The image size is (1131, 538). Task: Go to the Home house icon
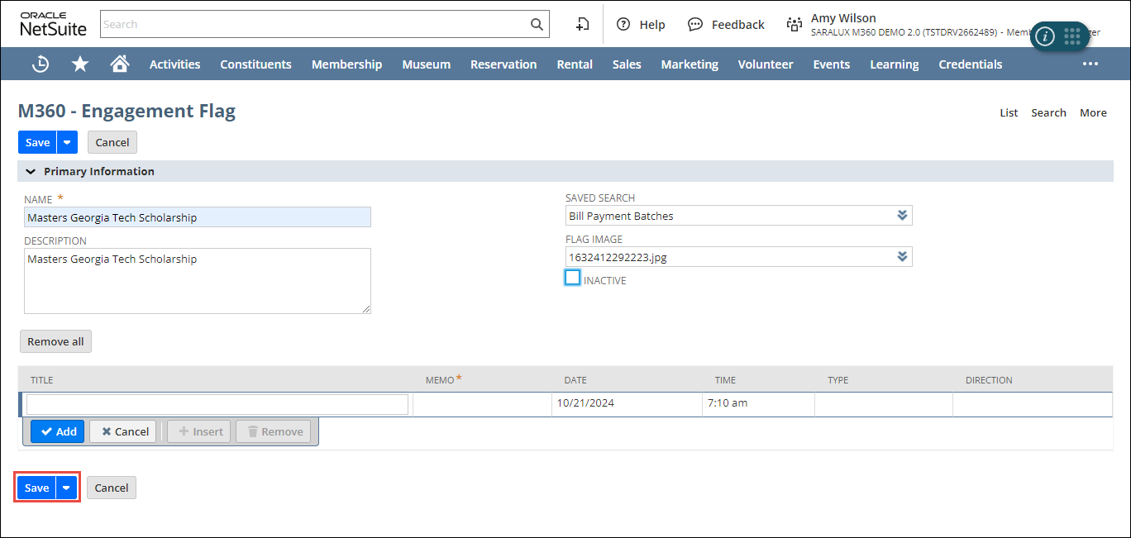click(120, 64)
